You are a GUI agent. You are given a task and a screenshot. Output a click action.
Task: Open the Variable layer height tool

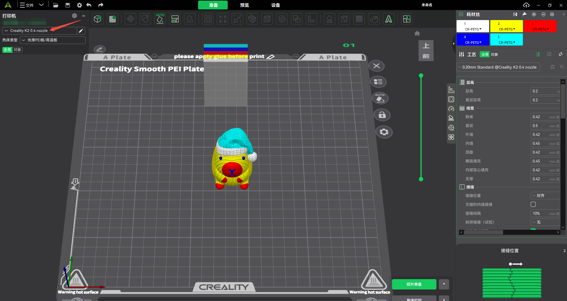359,19
